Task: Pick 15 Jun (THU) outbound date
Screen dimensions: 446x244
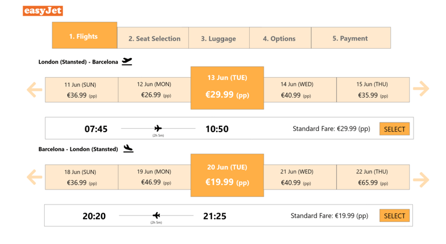Action: click(372, 89)
